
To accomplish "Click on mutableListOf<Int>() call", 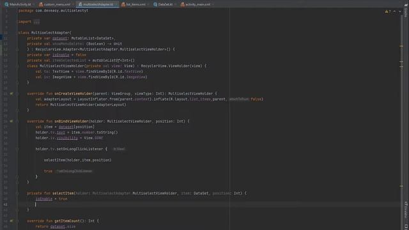I will (114, 61).
